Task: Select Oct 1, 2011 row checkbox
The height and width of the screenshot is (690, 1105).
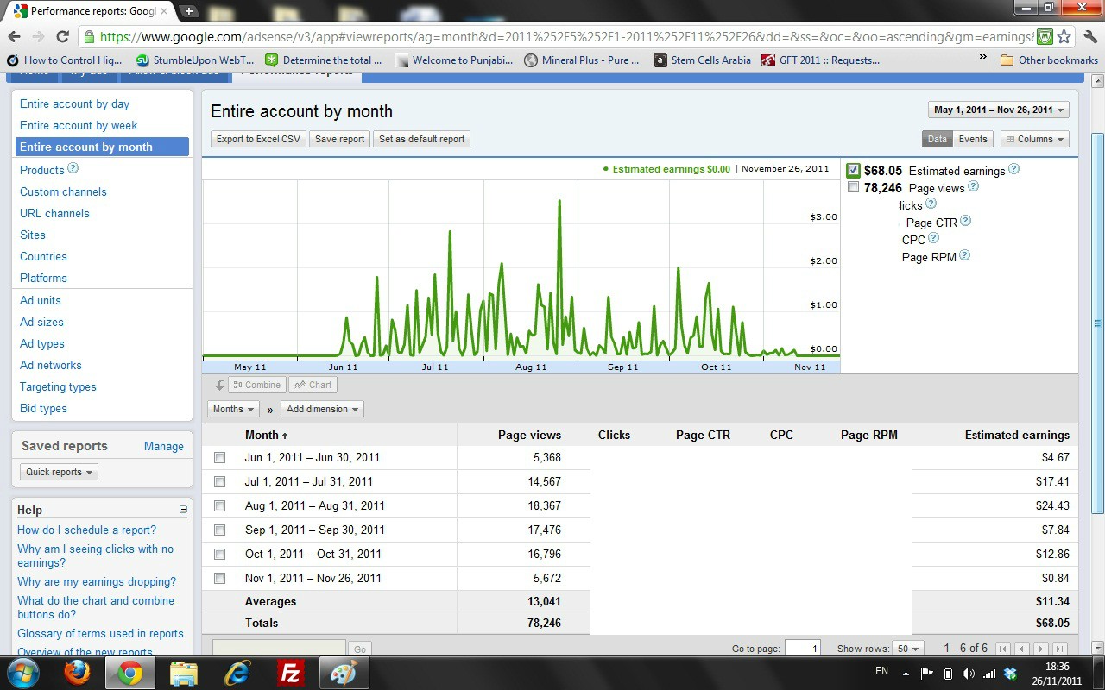Action: coord(219,555)
